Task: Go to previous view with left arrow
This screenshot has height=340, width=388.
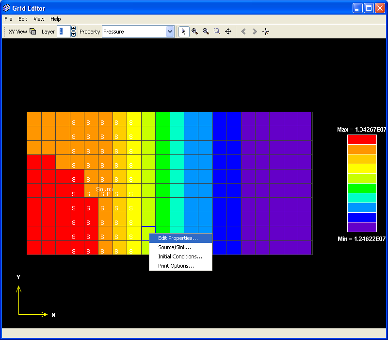Action: tap(243, 32)
